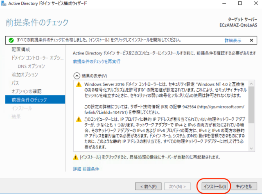The image size is (262, 194).
Task: Open the 詳細 前提条件 link
Action: [x=86, y=169]
